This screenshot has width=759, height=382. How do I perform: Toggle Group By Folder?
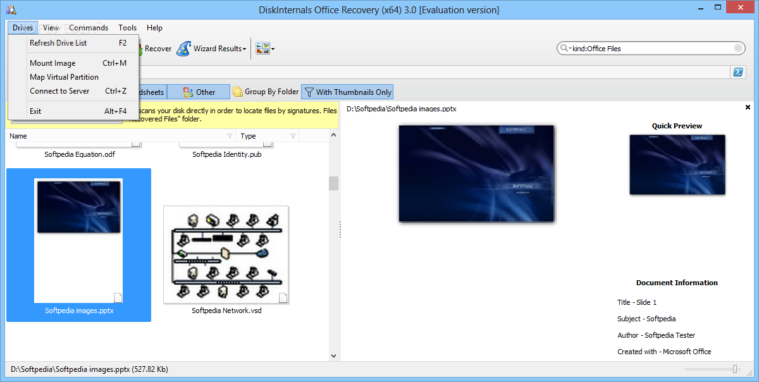(x=266, y=92)
